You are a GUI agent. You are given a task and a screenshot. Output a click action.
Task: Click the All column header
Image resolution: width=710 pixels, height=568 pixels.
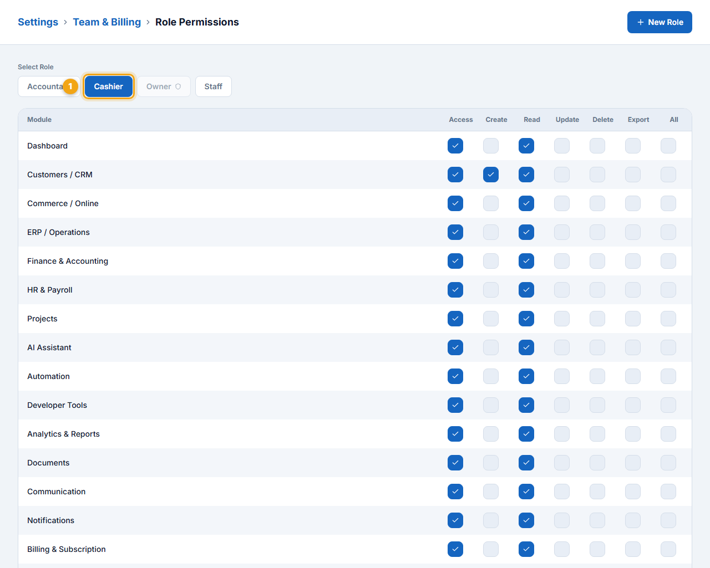pos(674,120)
